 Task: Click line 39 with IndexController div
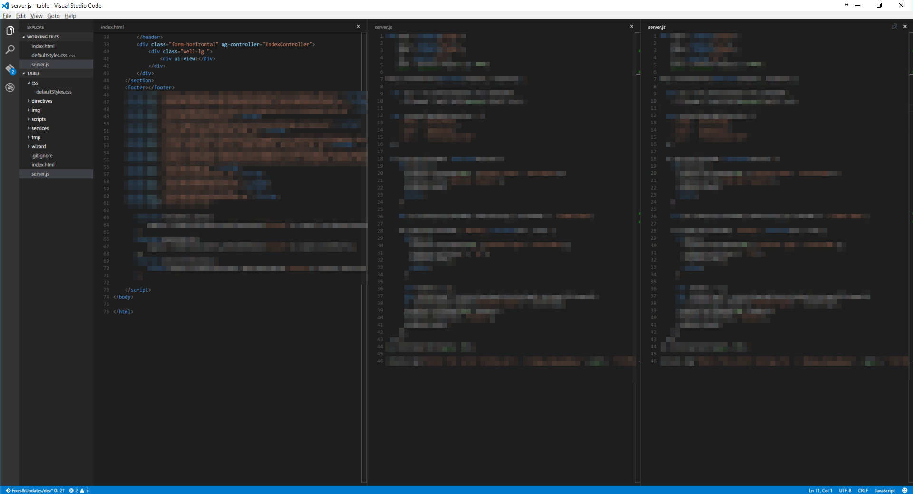point(226,44)
